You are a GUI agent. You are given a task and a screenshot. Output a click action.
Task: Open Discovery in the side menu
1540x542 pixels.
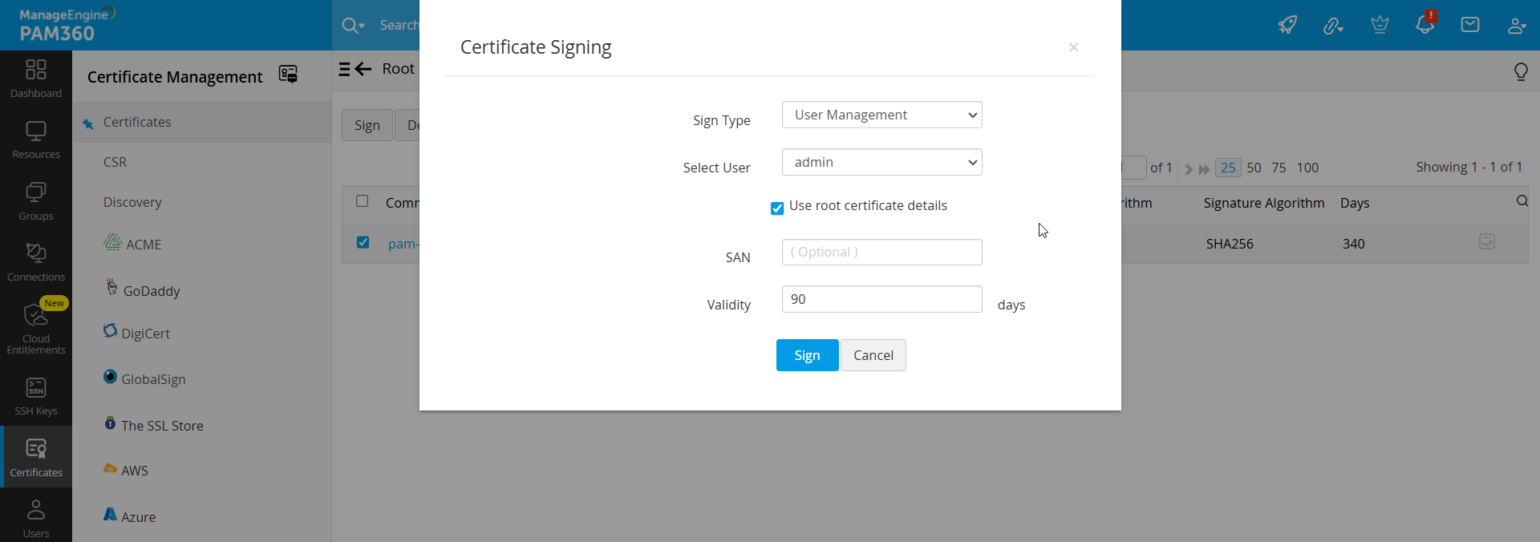pos(132,202)
